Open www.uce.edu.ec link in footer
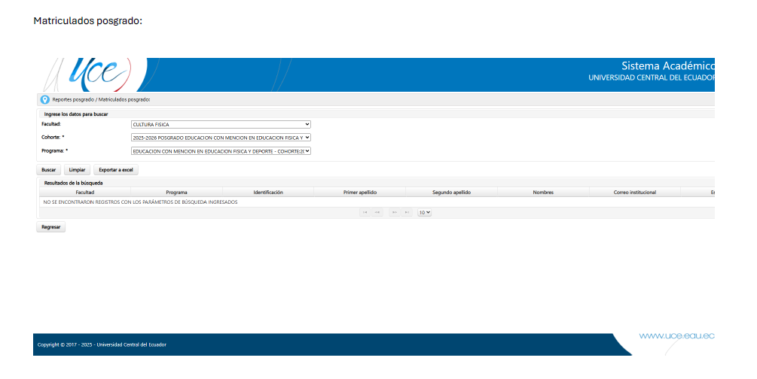 676,336
